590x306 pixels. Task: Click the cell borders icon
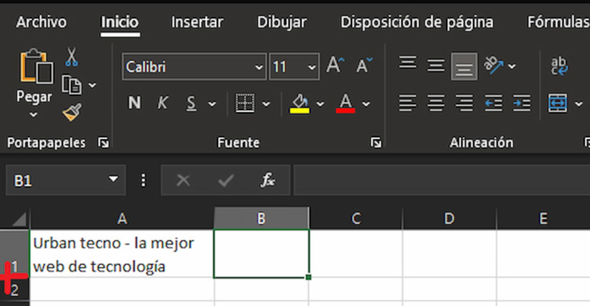[245, 103]
